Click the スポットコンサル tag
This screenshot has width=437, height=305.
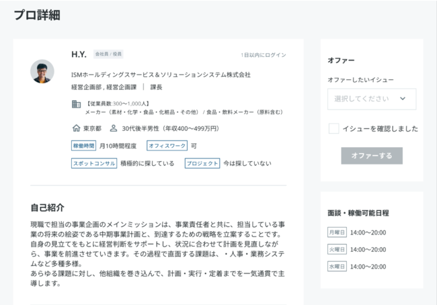click(x=94, y=163)
